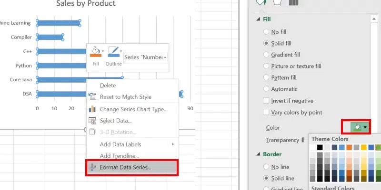
Task: Tick the Vary colors by point checkbox
Action: 266,113
